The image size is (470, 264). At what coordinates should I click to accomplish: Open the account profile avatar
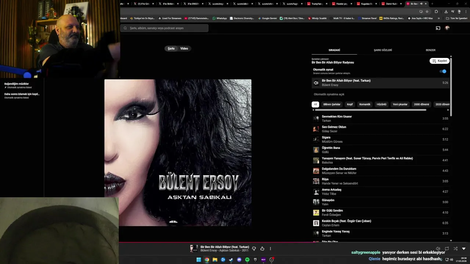click(x=447, y=28)
